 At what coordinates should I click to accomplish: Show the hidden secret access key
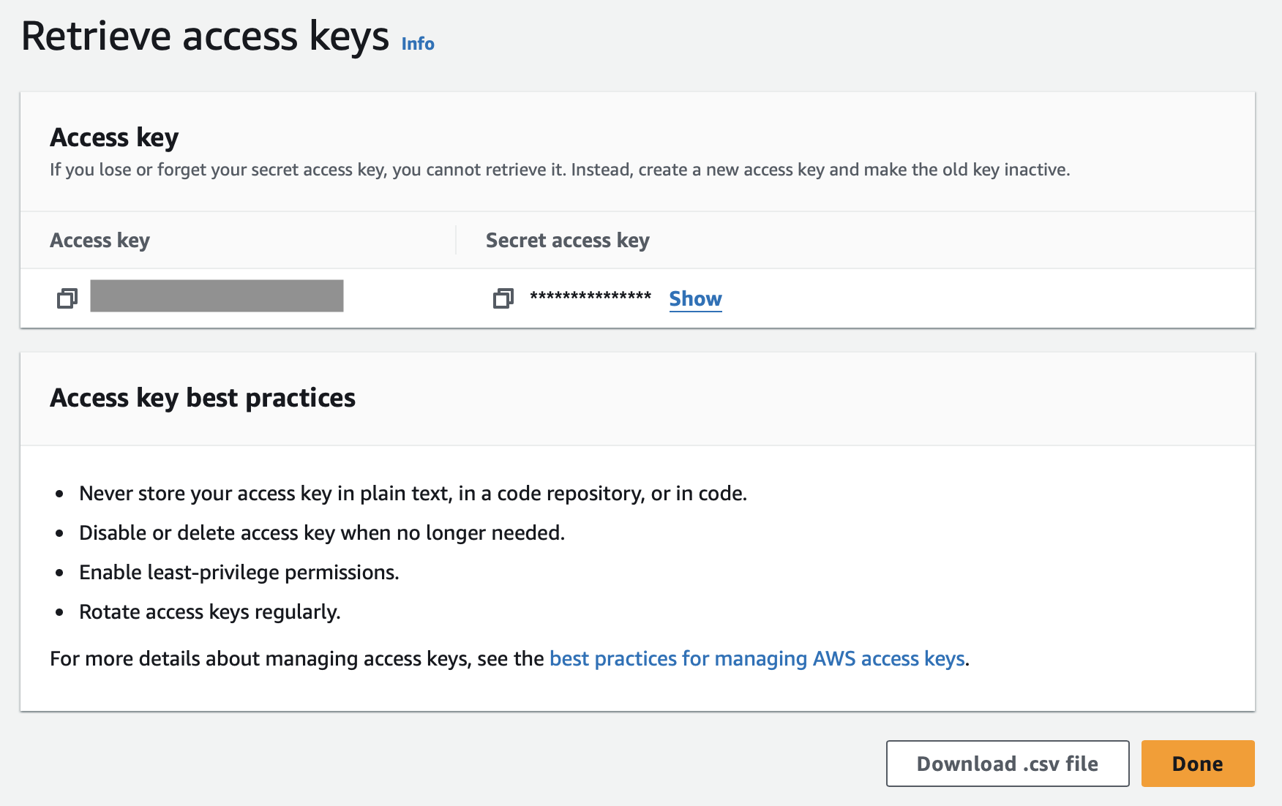[x=695, y=298]
